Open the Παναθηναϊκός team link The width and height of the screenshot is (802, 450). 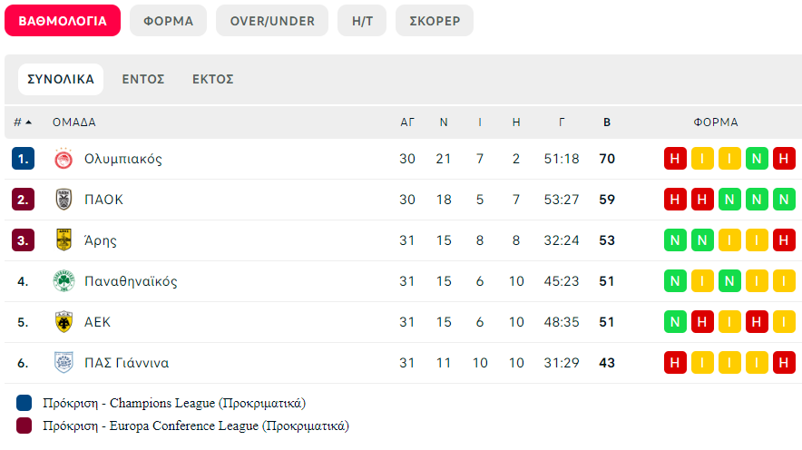pyautogui.click(x=131, y=281)
